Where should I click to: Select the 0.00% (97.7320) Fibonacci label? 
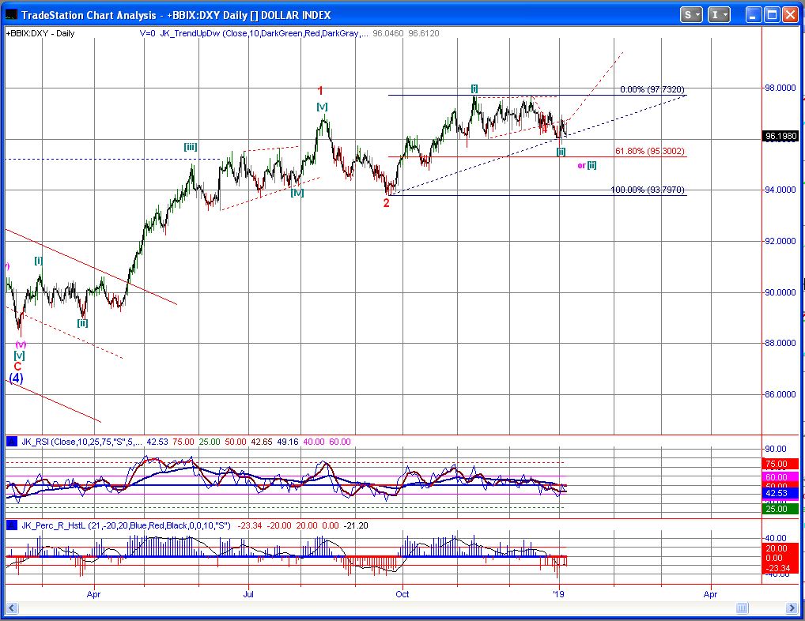tap(652, 89)
